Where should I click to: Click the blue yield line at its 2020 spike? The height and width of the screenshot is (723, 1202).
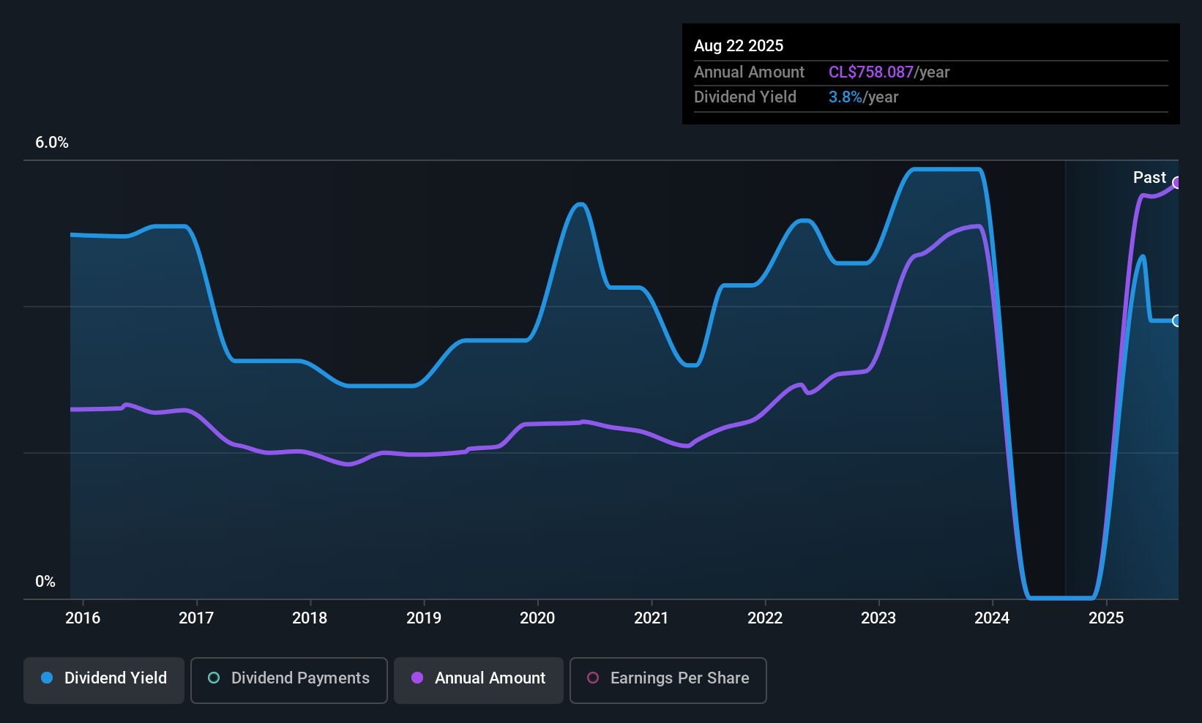click(580, 205)
